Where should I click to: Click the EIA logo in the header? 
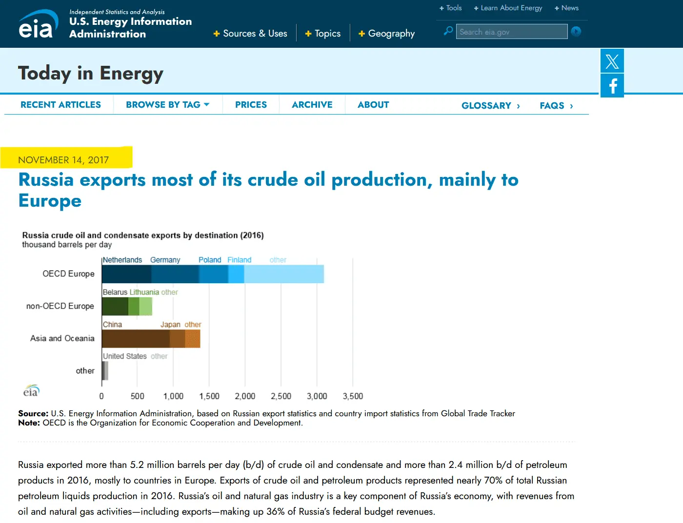point(38,24)
